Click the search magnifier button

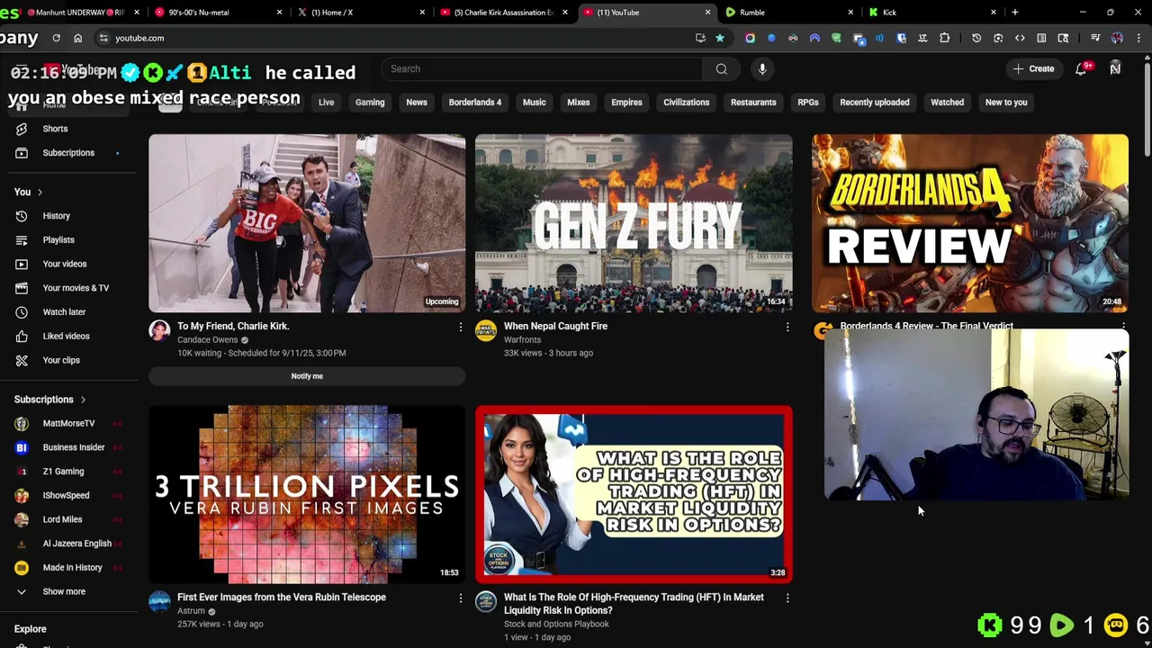[x=721, y=69]
